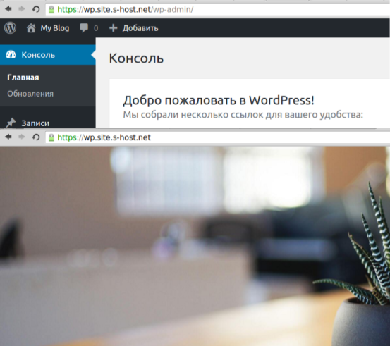Click the green padlock in upper address bar

tap(51, 10)
